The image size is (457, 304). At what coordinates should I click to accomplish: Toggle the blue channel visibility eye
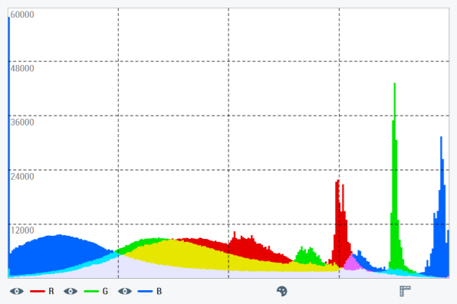point(125,291)
